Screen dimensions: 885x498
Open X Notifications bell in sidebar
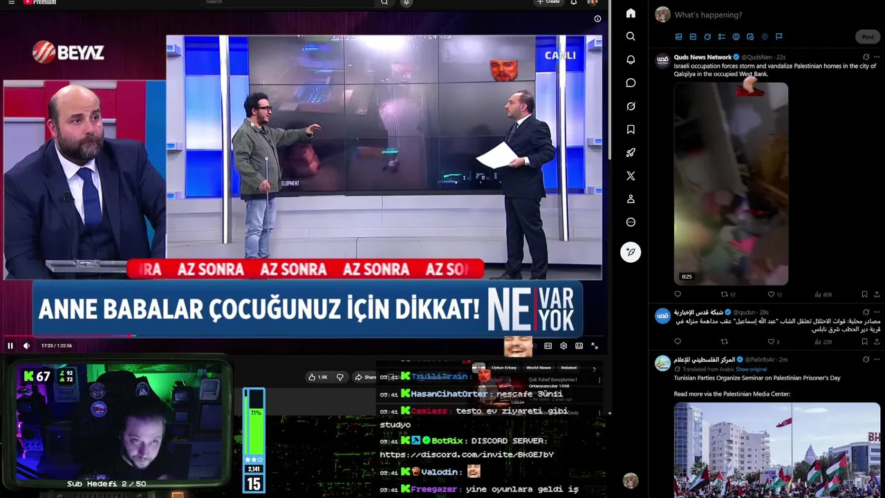tap(631, 59)
